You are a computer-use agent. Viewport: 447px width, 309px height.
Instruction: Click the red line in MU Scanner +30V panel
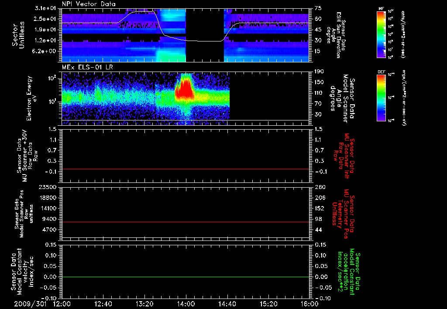(x=186, y=169)
